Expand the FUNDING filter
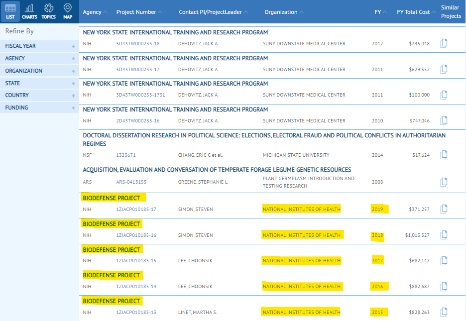This screenshot has width=466, height=321. coord(39,108)
